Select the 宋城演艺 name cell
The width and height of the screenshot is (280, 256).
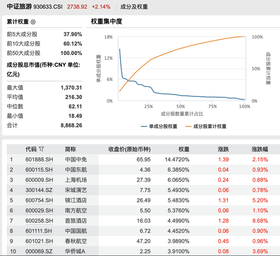click(x=76, y=190)
